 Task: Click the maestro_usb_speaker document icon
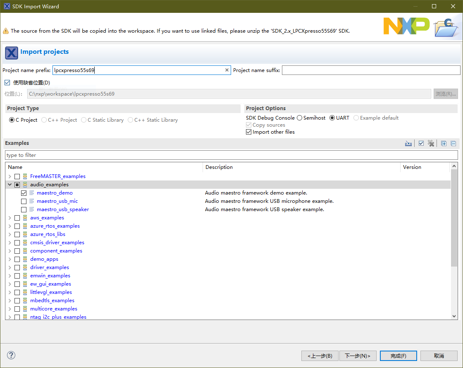coord(31,209)
